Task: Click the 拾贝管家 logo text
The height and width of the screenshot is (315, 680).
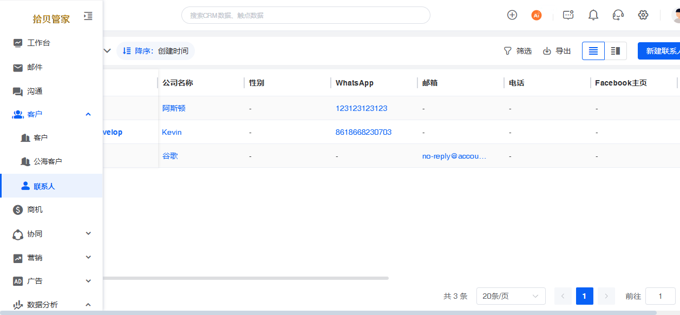Action: (x=51, y=19)
